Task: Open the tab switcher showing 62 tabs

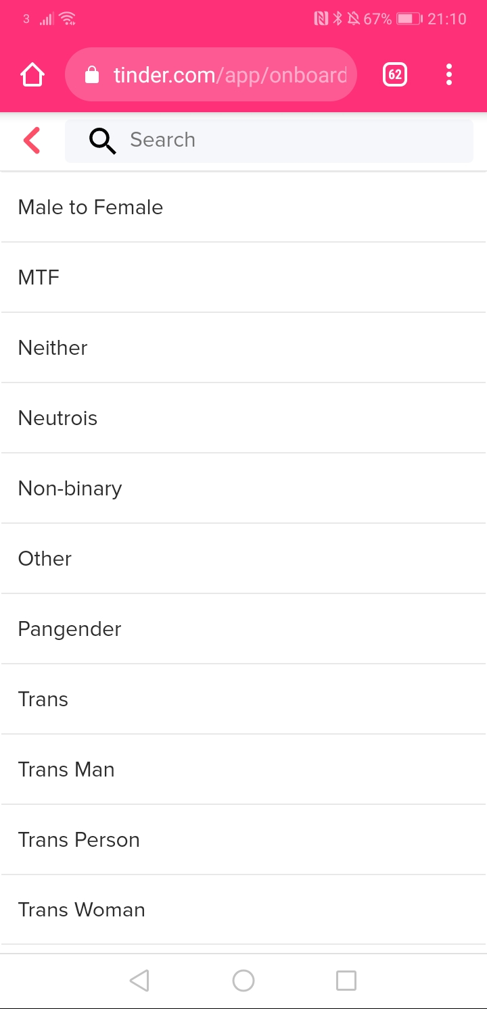Action: [x=395, y=74]
